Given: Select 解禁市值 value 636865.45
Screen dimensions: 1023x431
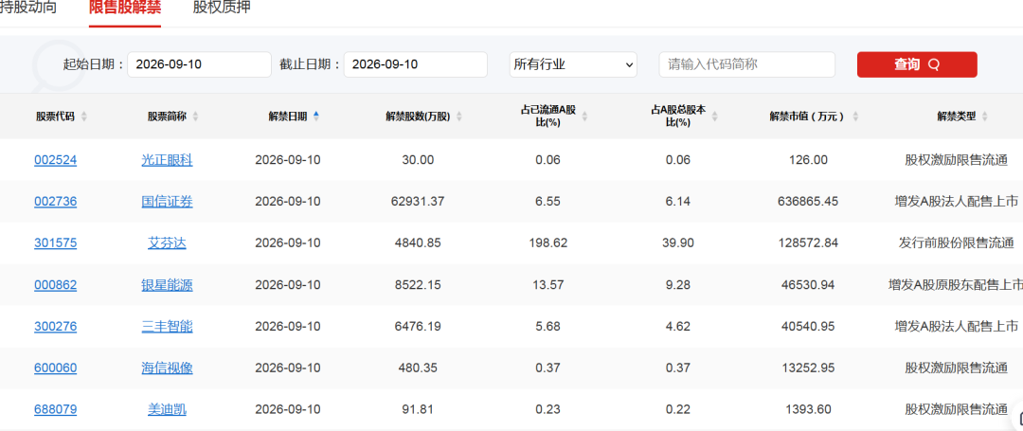Looking at the screenshot, I should click(x=808, y=202).
